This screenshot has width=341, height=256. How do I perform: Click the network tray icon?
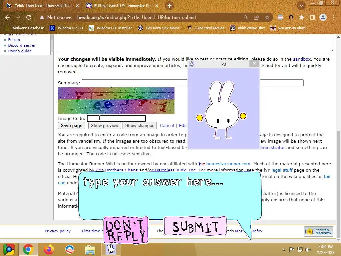tap(300, 249)
